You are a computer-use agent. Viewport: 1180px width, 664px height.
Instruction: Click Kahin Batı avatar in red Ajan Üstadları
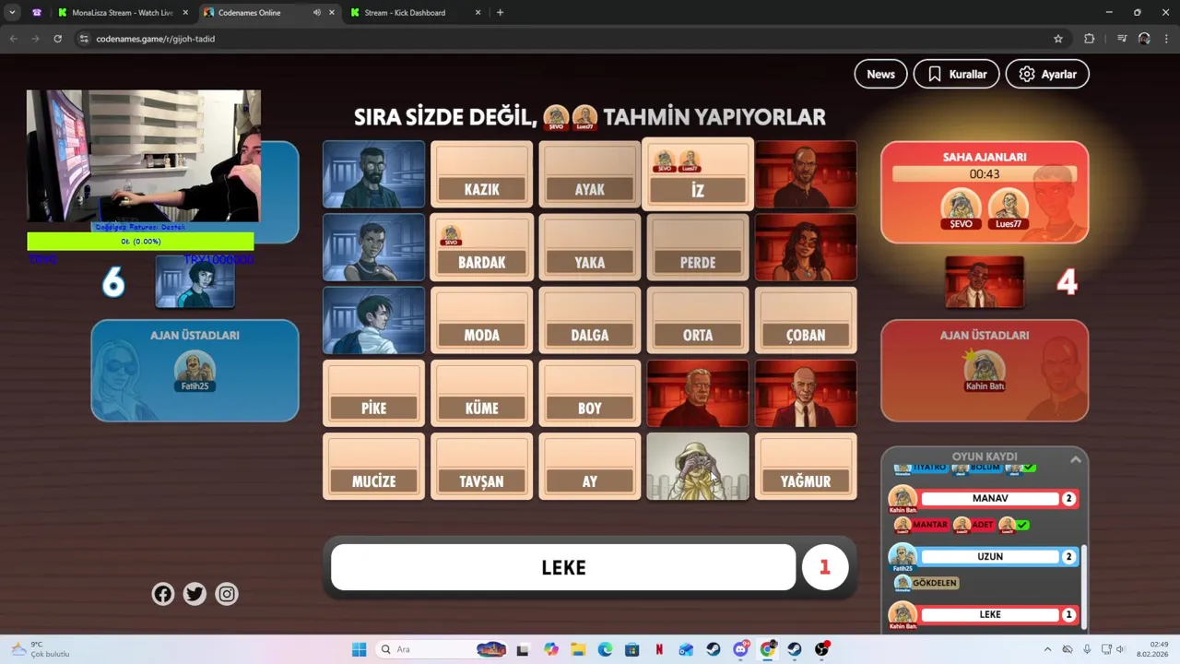(x=985, y=370)
